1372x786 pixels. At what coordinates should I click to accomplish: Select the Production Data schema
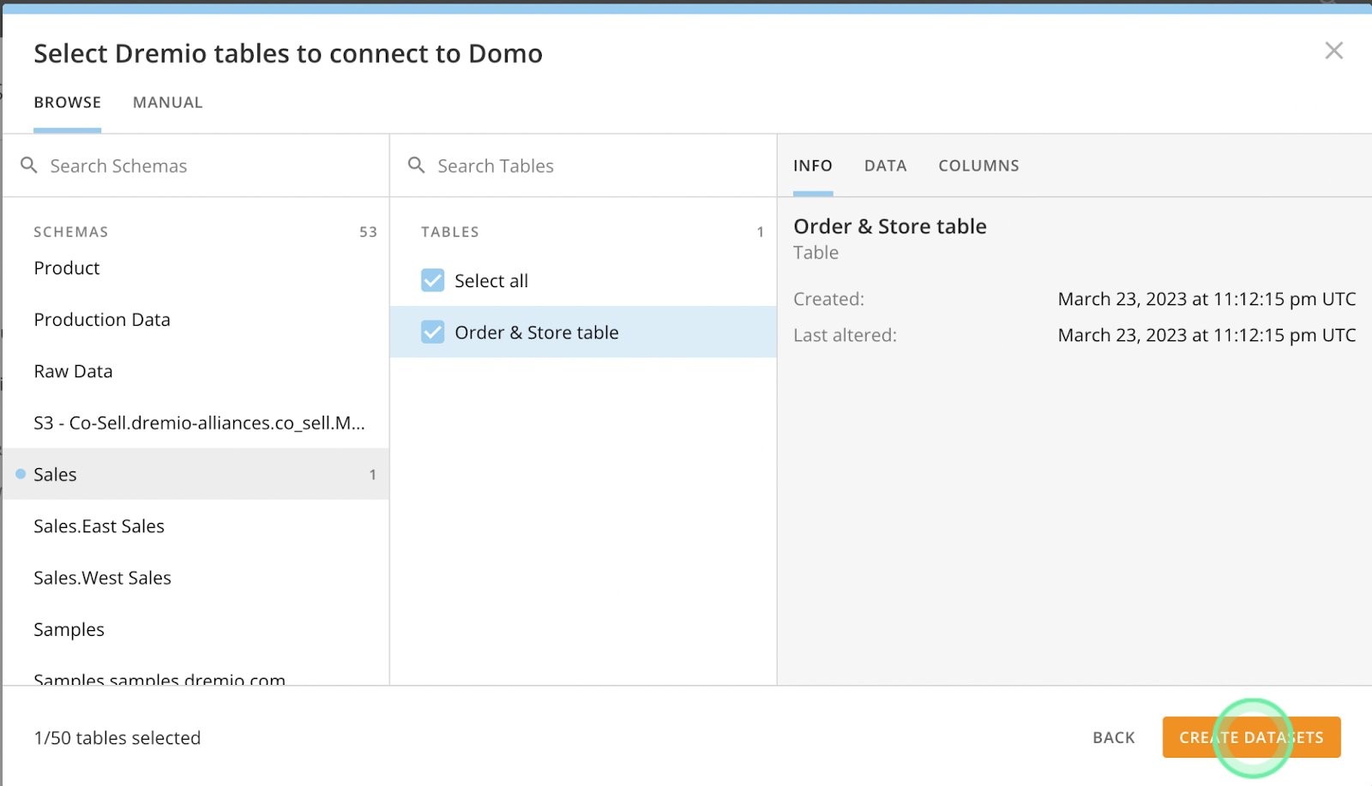(x=102, y=320)
